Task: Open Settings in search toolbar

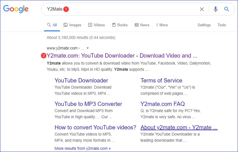Action: point(204,25)
